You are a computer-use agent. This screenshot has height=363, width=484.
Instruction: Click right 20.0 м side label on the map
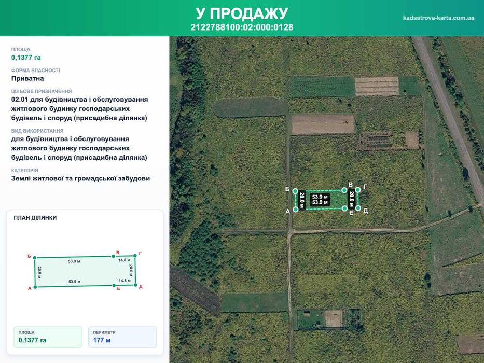(x=351, y=199)
